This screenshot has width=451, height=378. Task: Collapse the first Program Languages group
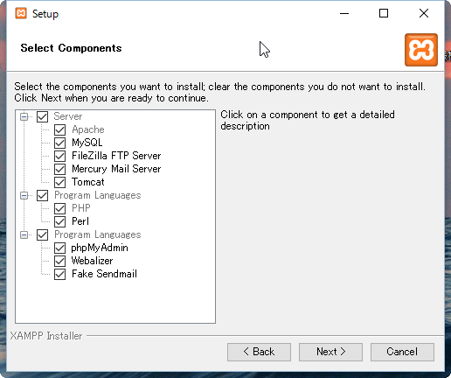24,195
